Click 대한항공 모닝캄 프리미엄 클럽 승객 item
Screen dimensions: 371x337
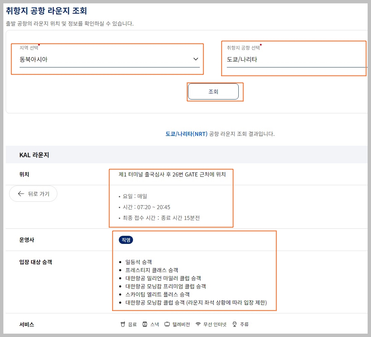point(166,286)
